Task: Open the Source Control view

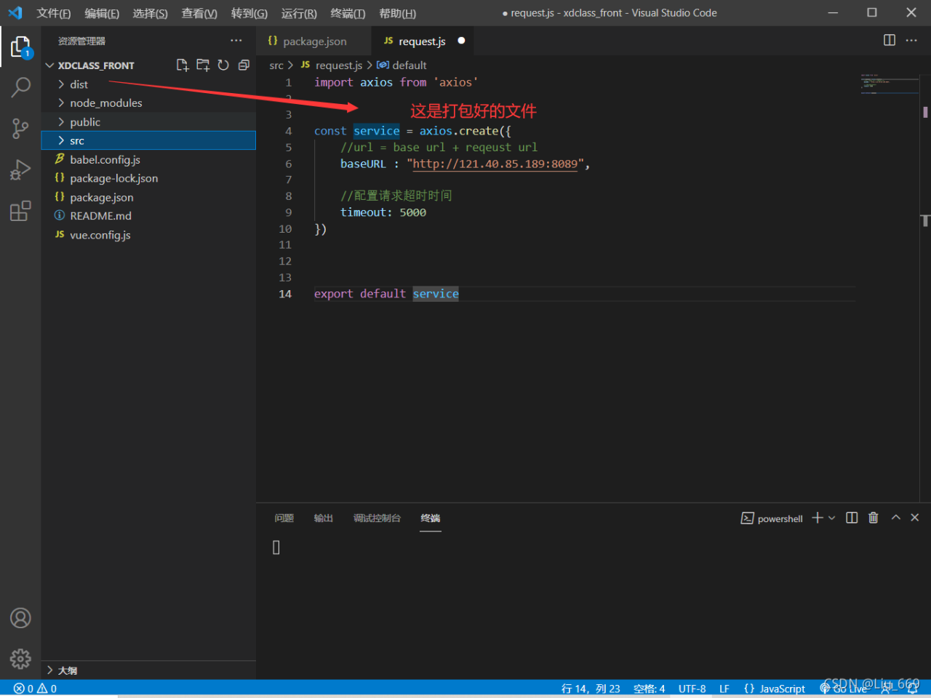Action: [x=20, y=129]
